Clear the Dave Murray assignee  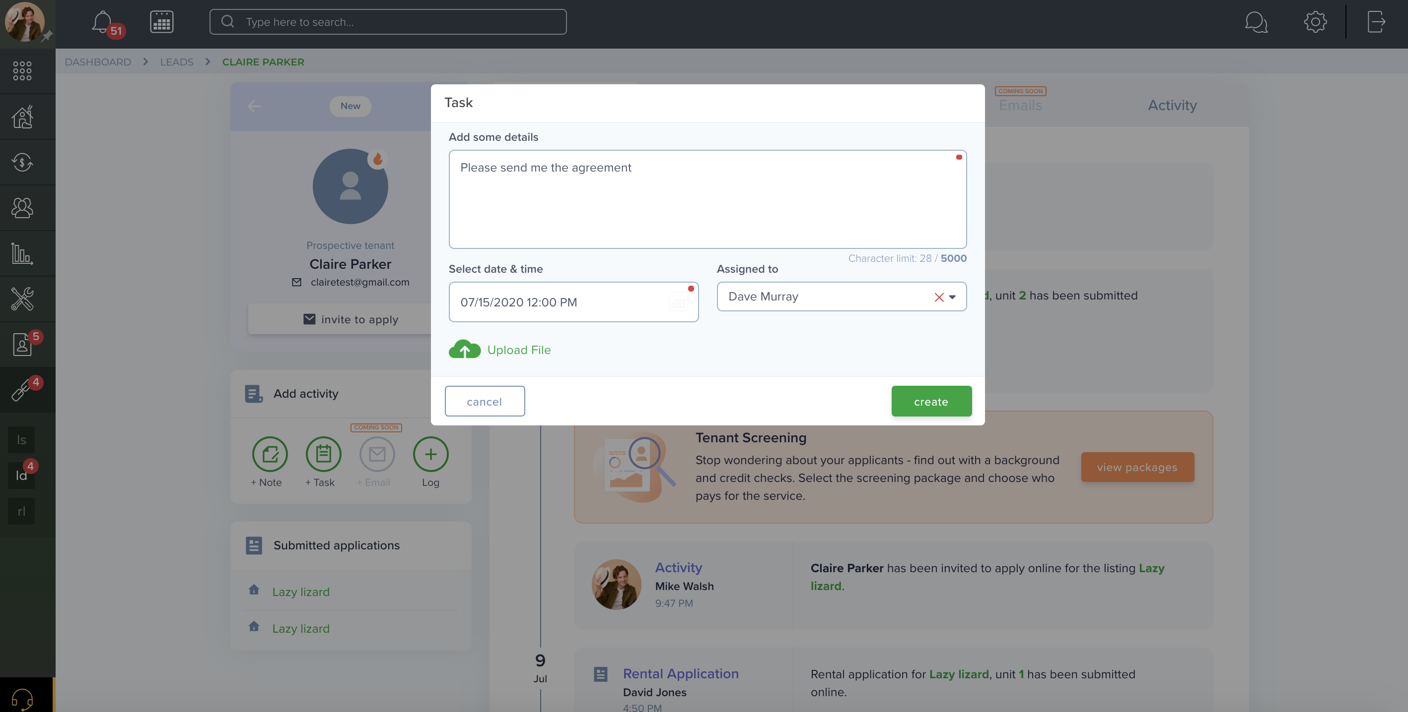tap(938, 297)
